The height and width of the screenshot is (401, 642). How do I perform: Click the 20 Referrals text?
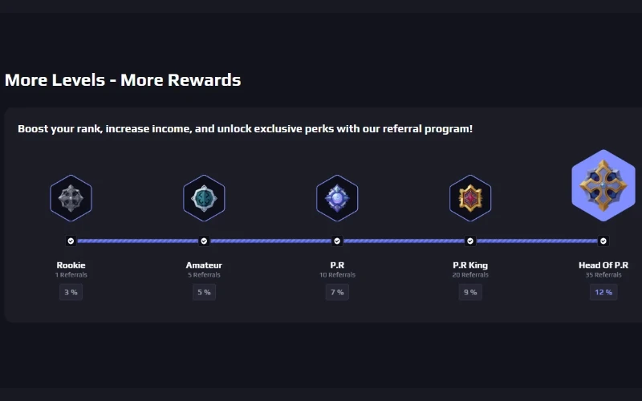tap(470, 275)
